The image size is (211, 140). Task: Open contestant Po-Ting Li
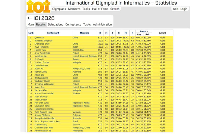click(39, 59)
